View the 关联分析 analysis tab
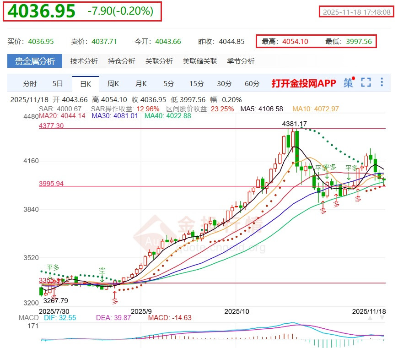 159,60
